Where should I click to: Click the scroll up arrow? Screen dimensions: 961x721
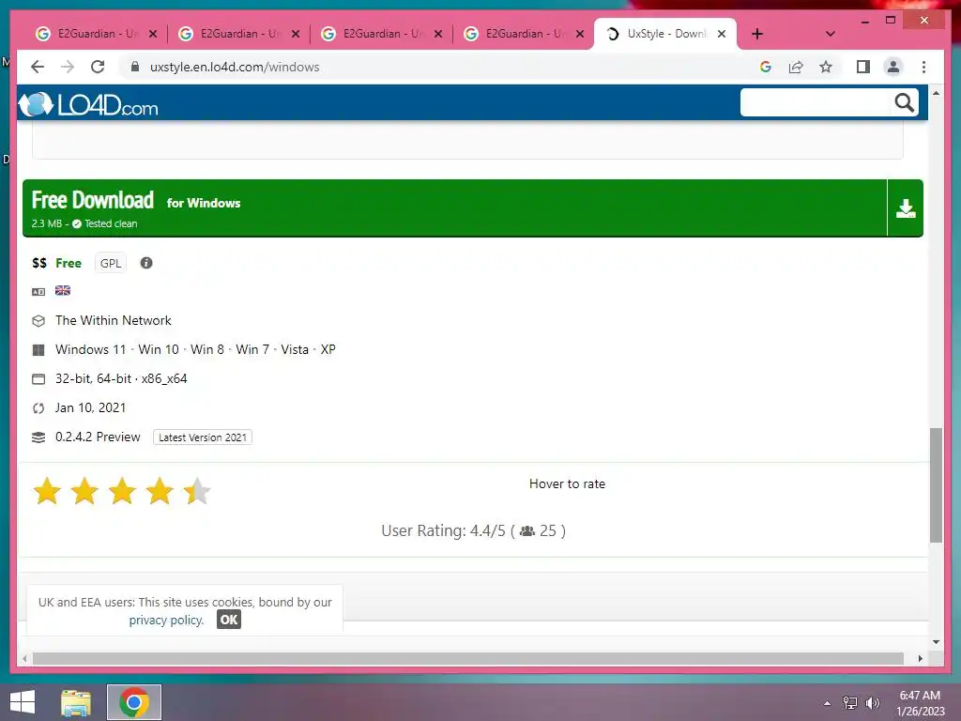936,93
